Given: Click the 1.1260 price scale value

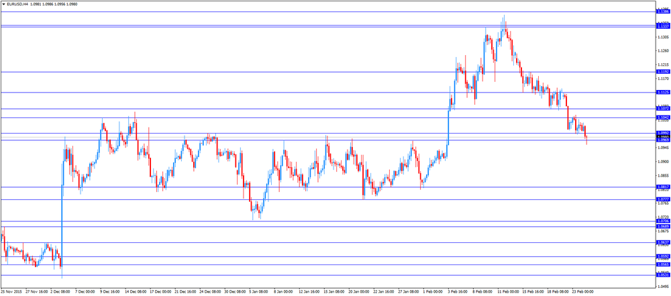Looking at the screenshot, I should pos(664,51).
